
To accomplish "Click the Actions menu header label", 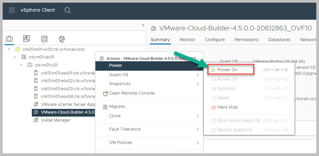I will [x=152, y=58].
